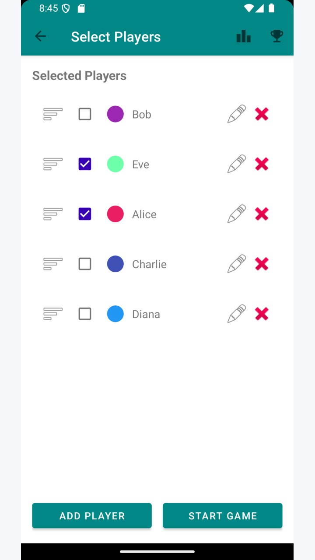The width and height of the screenshot is (315, 560).
Task: Remove Charlie with the red X
Action: pyautogui.click(x=262, y=264)
